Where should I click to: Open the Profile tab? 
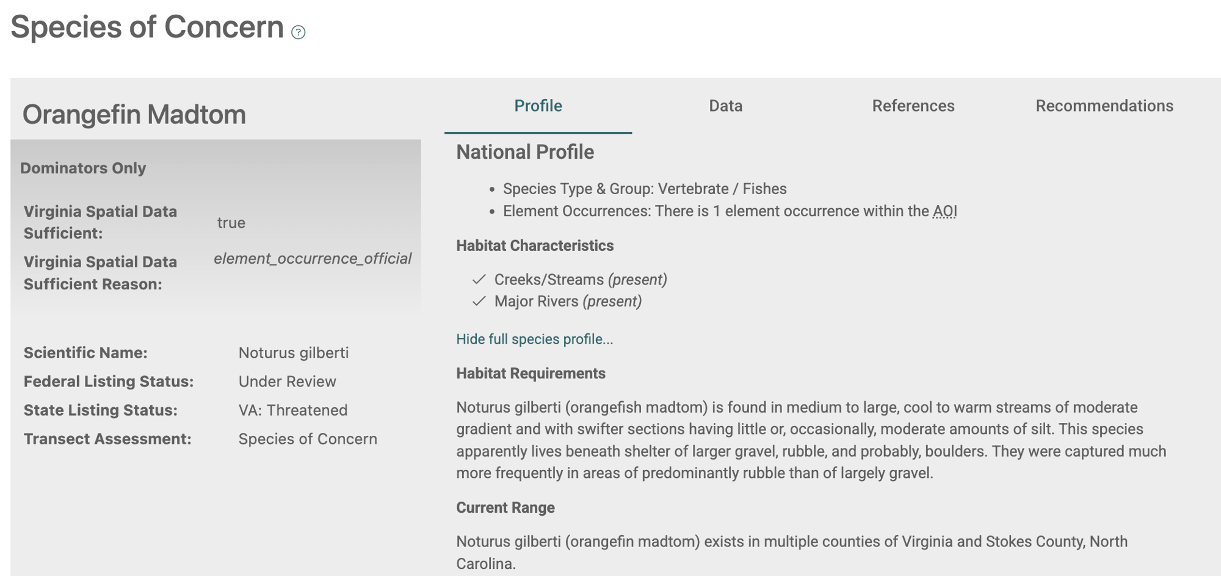point(538,106)
